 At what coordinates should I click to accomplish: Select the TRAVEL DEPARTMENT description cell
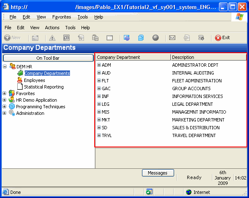coord(194,135)
